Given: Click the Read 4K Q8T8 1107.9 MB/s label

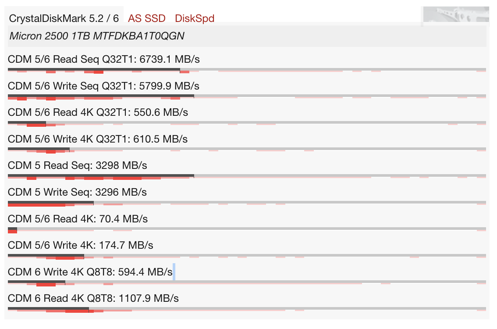Looking at the screenshot, I should tap(93, 298).
